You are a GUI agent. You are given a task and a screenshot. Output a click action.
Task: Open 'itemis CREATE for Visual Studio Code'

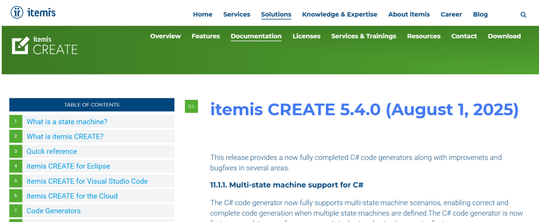(x=87, y=181)
